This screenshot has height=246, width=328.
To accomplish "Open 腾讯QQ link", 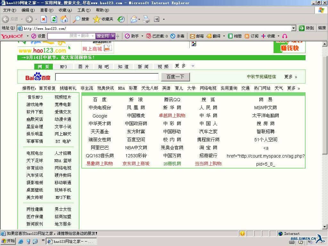I will [172, 100].
